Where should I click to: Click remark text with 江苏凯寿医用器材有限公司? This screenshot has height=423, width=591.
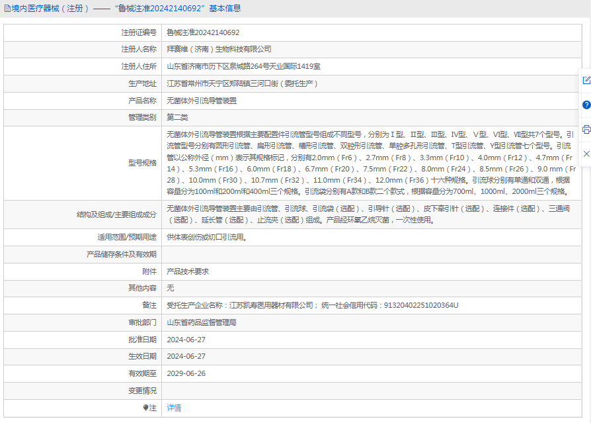313,305
